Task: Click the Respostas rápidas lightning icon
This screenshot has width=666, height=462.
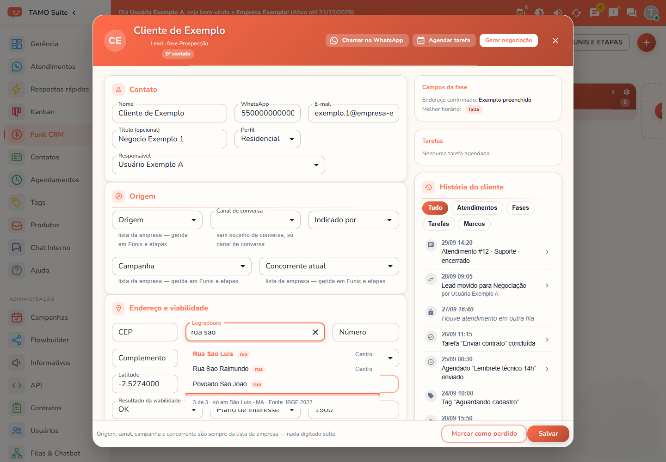Action: click(x=17, y=89)
